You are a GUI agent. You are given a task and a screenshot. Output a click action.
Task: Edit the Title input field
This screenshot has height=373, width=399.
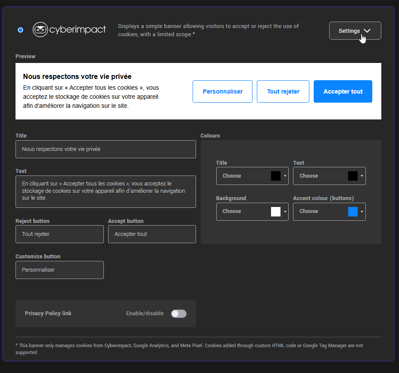click(106, 149)
